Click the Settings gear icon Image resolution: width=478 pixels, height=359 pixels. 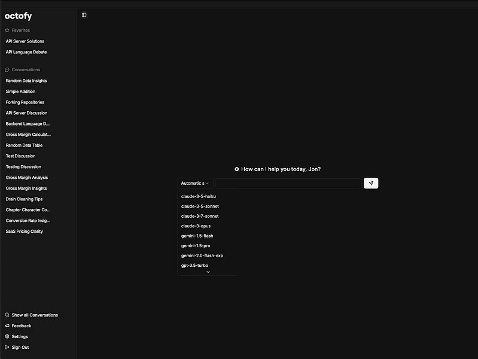tap(7, 336)
